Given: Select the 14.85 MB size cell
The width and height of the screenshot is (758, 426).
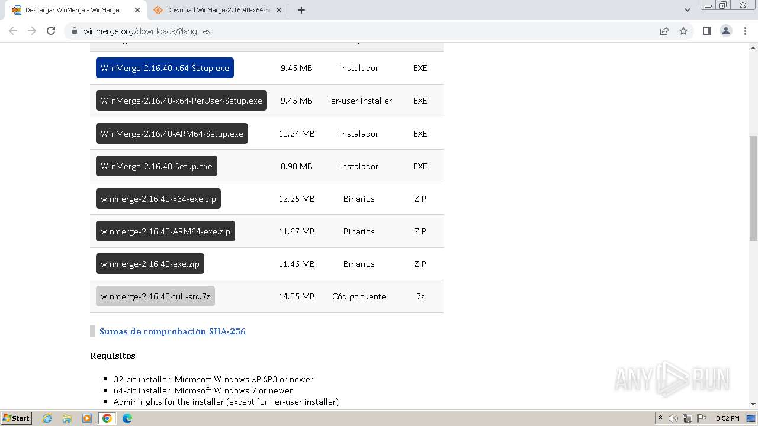Looking at the screenshot, I should [297, 296].
